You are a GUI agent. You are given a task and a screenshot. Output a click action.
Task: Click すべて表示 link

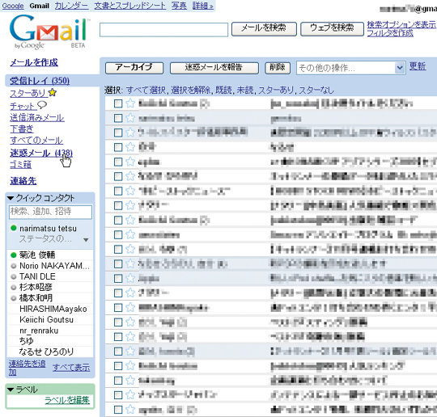[71, 368]
